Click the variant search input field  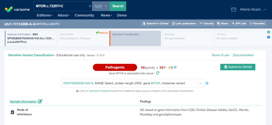pos(61,6)
